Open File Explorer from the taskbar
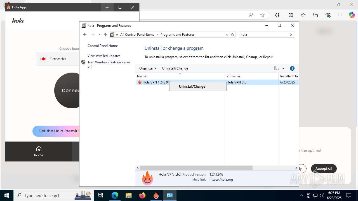Viewport: 358px width, 201px height. click(x=128, y=195)
